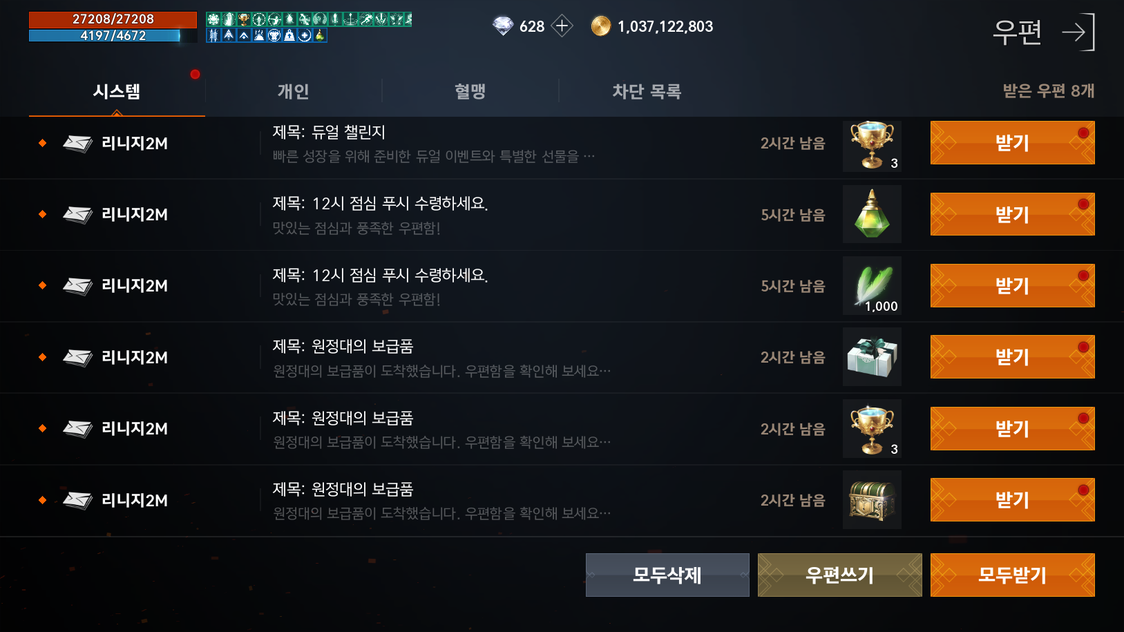Switch to the 개인 tab
The width and height of the screenshot is (1124, 632).
tap(293, 91)
